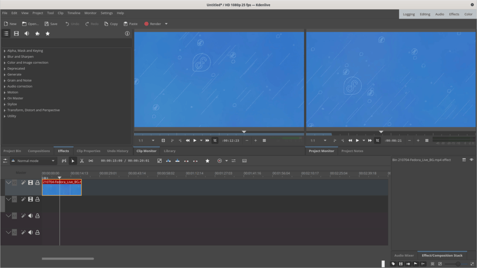Play the clip in the Clip Monitor

point(195,140)
